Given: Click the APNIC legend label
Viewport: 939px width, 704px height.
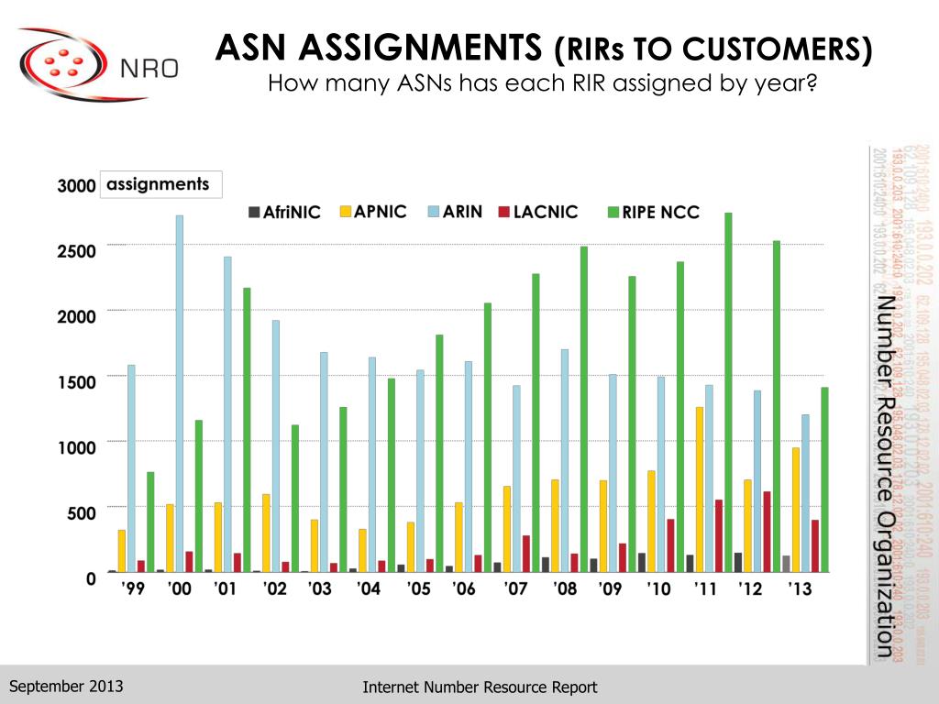Looking at the screenshot, I should click(381, 212).
